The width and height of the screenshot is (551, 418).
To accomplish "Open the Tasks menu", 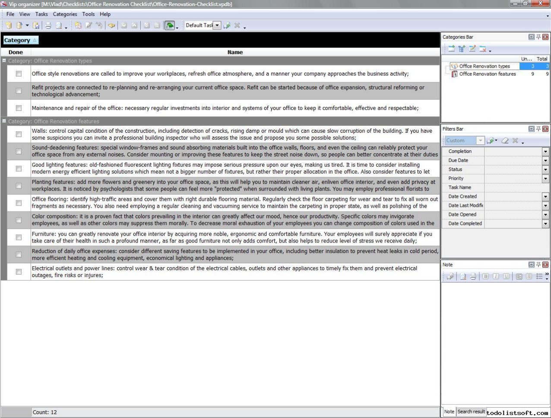I will point(41,14).
